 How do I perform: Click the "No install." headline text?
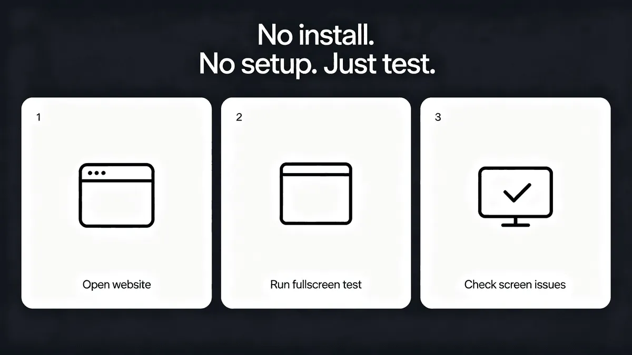pyautogui.click(x=316, y=35)
